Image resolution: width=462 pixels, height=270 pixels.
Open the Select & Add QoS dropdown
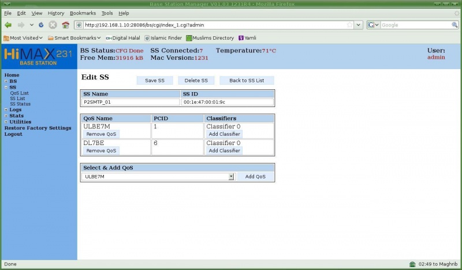click(231, 177)
